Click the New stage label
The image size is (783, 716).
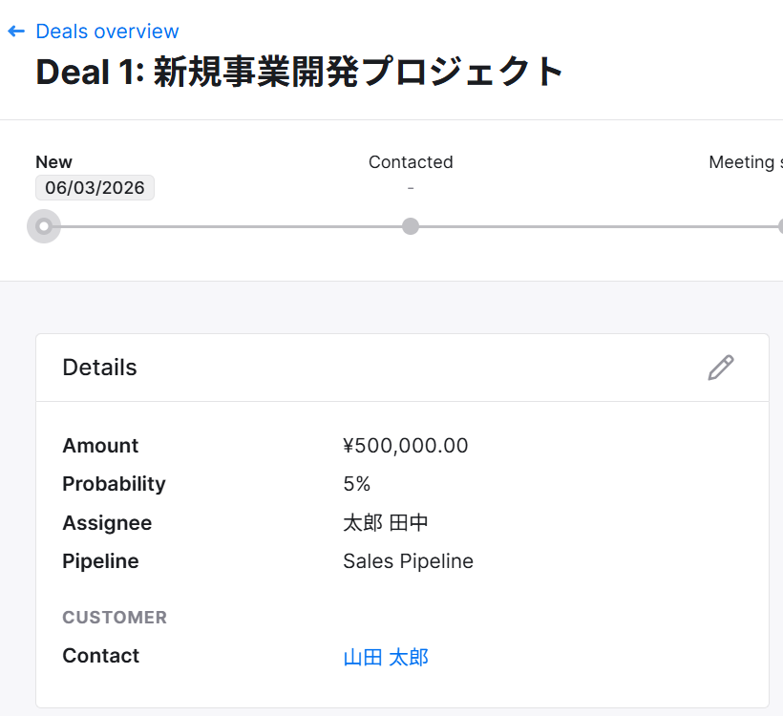pyautogui.click(x=53, y=162)
